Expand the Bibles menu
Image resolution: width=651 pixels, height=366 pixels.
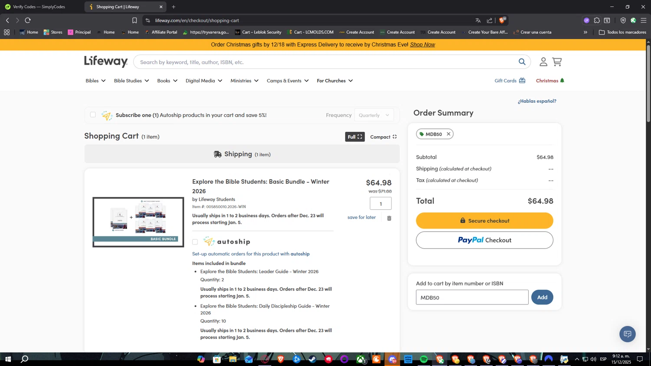tap(95, 81)
